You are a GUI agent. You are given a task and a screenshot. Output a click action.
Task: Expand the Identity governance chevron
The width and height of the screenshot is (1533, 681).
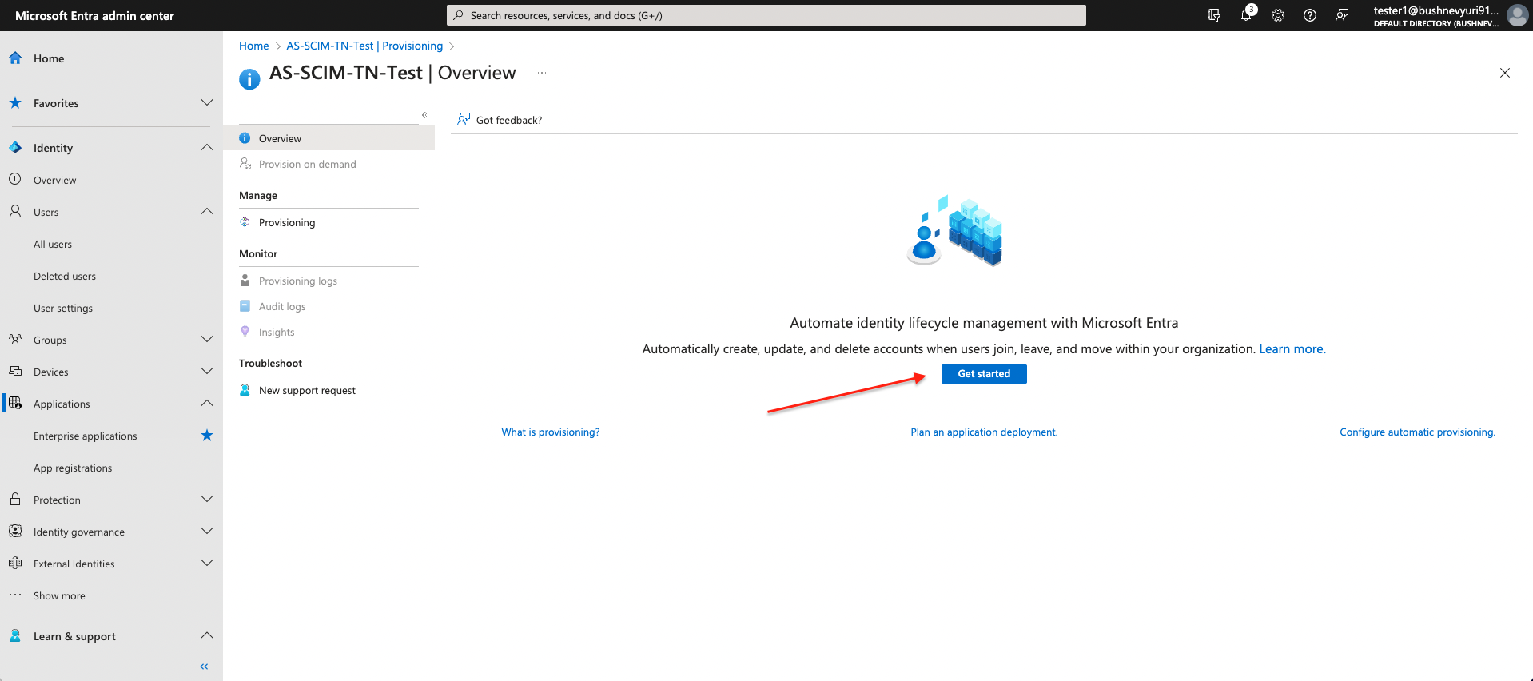[207, 531]
